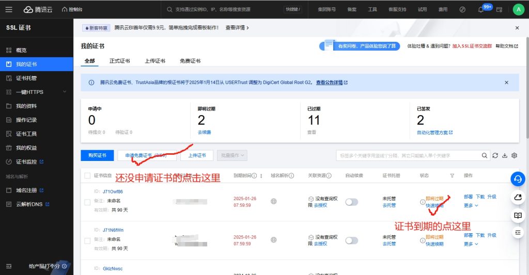Open the notifications bell with 99+ badge

point(481,9)
